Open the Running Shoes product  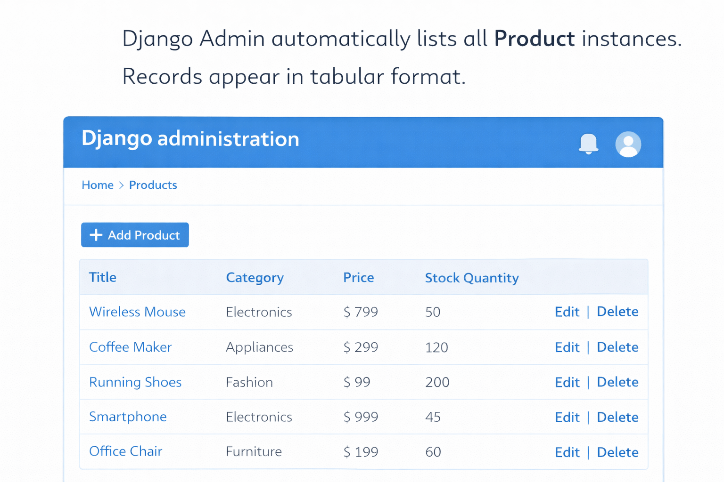(x=135, y=382)
